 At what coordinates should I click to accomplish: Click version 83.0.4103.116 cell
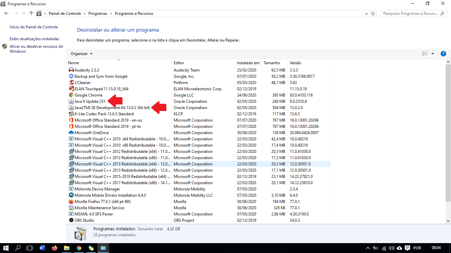(x=301, y=95)
